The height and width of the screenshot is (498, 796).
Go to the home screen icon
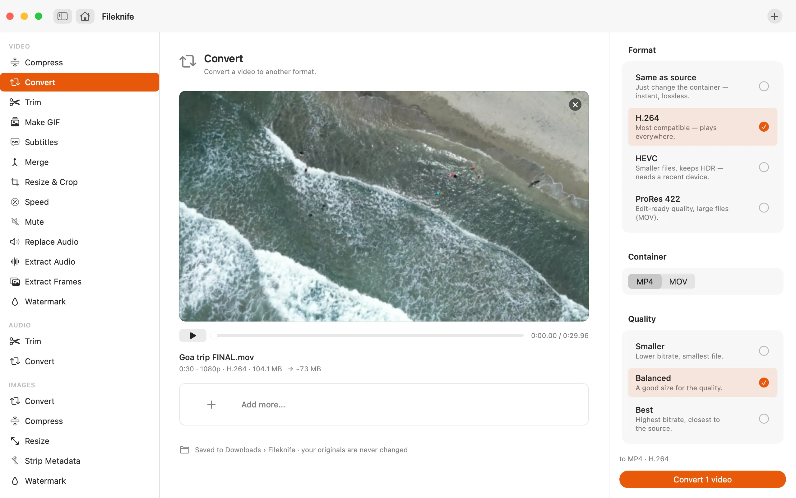85,16
